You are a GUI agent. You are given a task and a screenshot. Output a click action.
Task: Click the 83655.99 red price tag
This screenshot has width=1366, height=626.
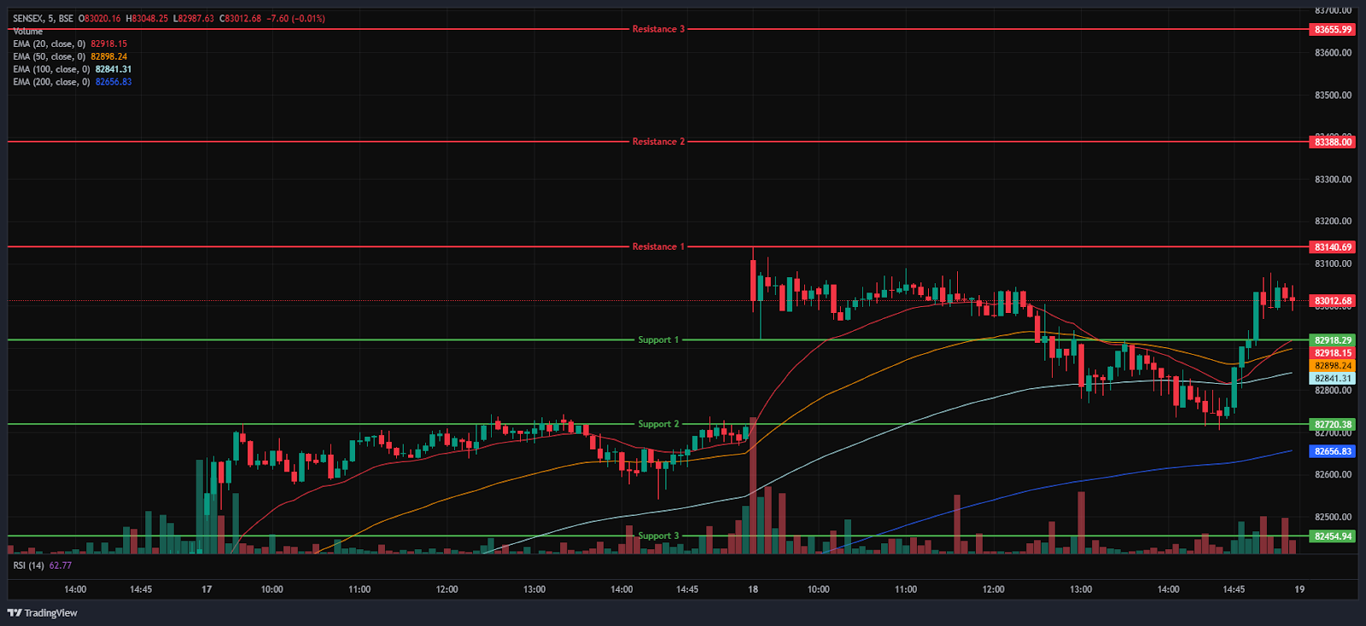point(1332,30)
